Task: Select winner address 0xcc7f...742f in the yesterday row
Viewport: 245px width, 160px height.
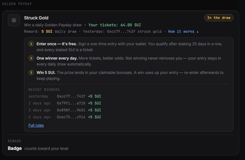Action: 71,97
